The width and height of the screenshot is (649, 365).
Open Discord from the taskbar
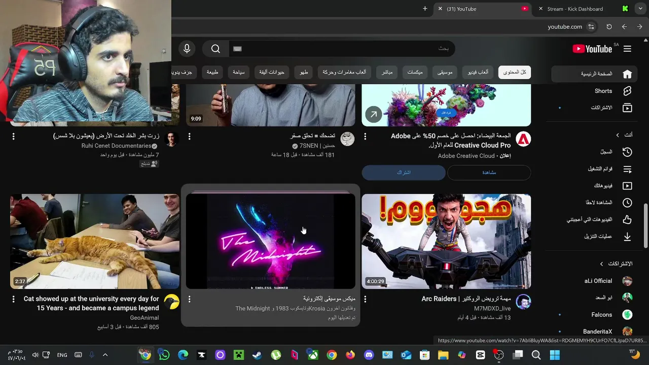pyautogui.click(x=369, y=355)
